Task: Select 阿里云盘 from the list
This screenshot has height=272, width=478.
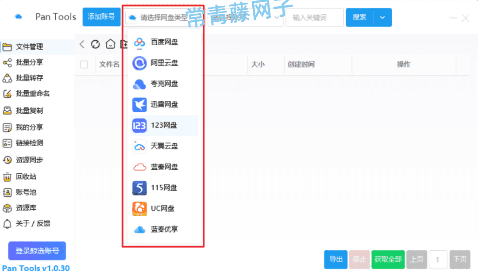Action: tap(164, 63)
